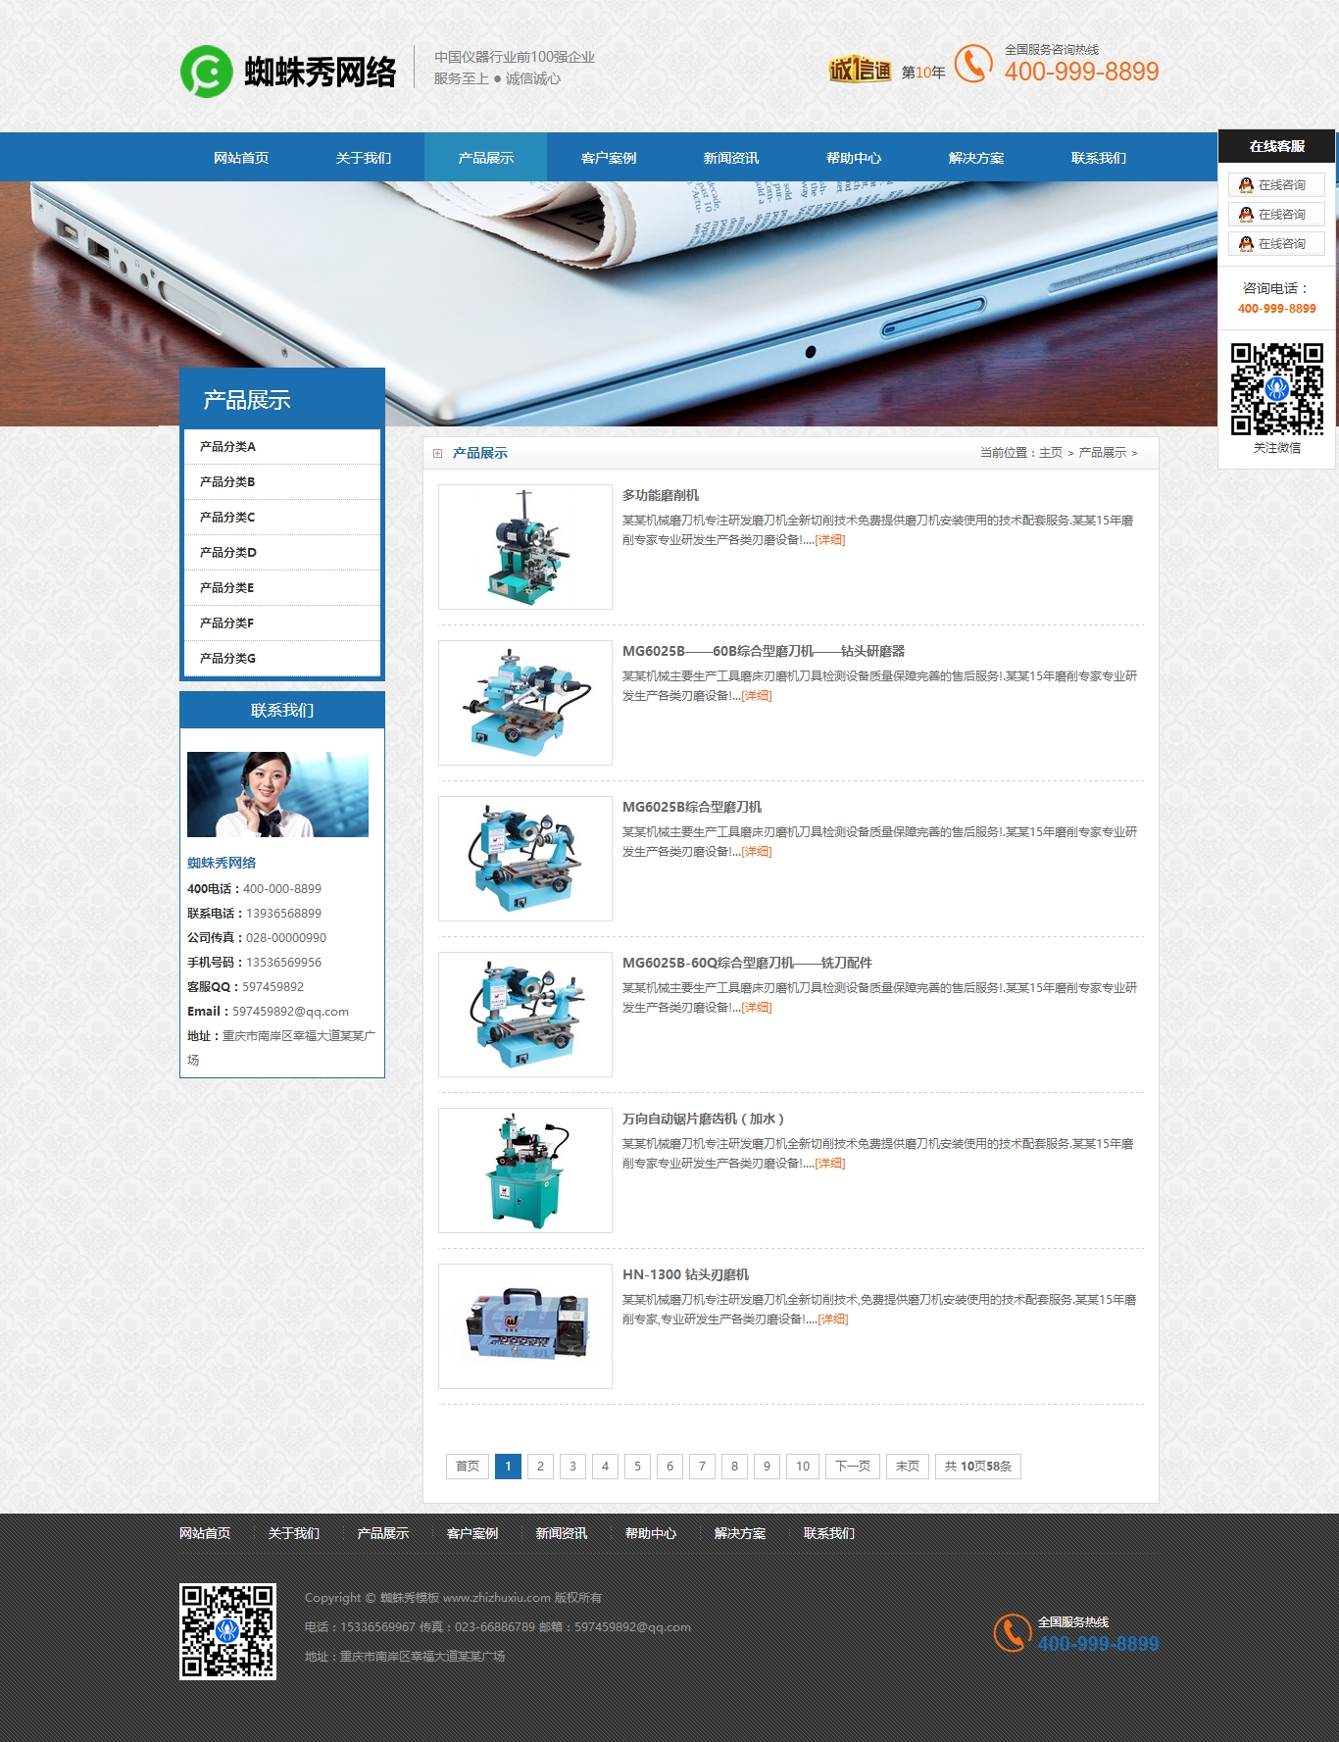Open the 万向自动锯片磨齿机 product thumbnail
The image size is (1339, 1742).
525,1170
